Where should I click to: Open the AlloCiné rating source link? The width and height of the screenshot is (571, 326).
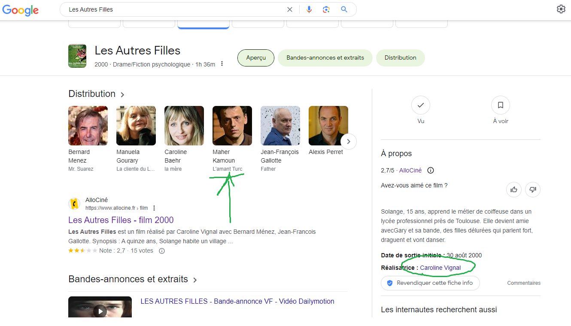point(410,170)
